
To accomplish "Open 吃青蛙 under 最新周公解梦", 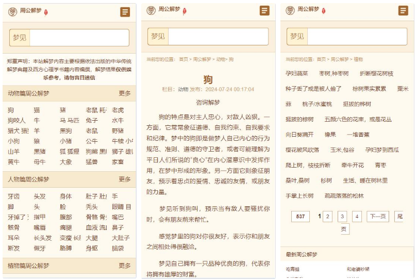I will (292, 269).
